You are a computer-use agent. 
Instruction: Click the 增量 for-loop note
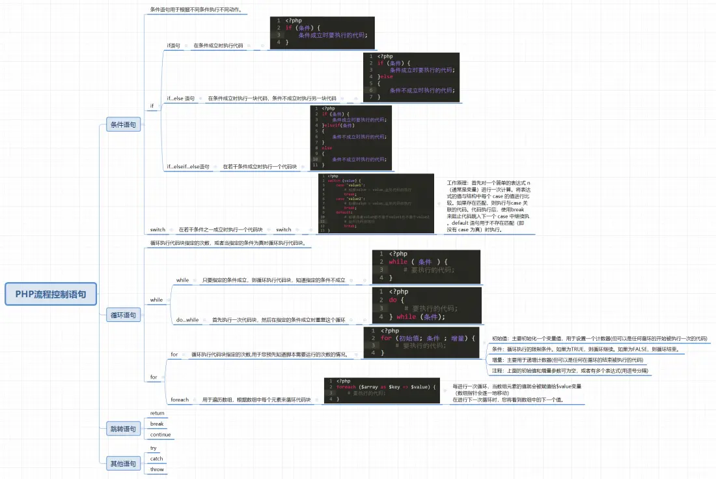pos(568,360)
